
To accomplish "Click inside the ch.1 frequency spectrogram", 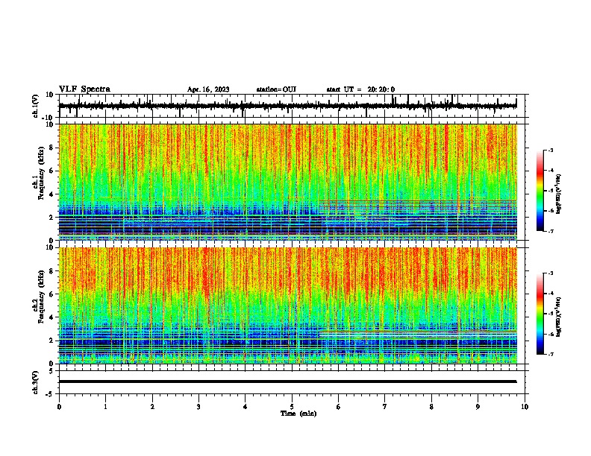I will click(288, 182).
